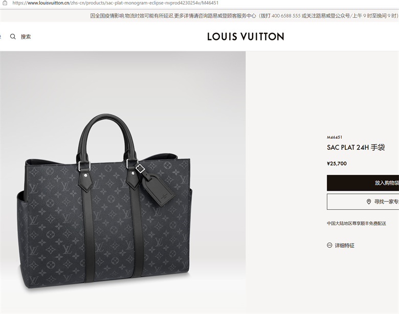Viewport: 399px width, 314px height.
Task: Click the bag's leather handles in image
Action: 107,138
